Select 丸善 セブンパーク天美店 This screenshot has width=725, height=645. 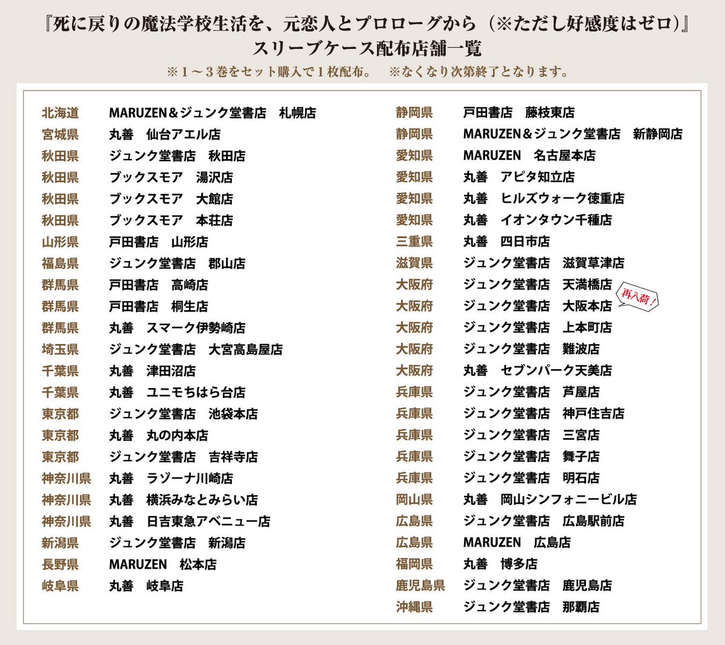(538, 371)
